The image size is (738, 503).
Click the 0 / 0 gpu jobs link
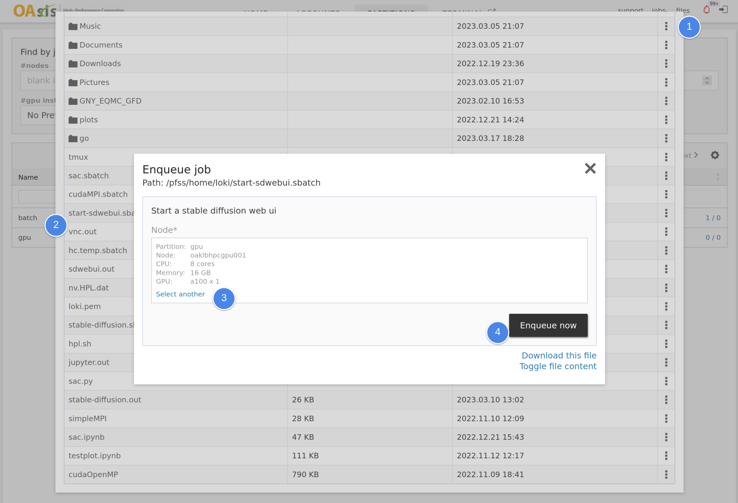pos(713,237)
